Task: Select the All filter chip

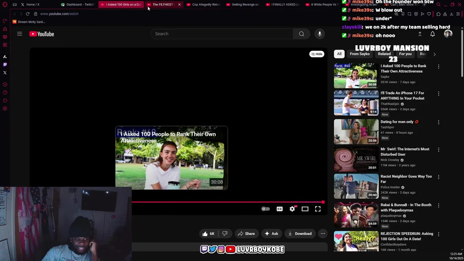Action: (339, 54)
